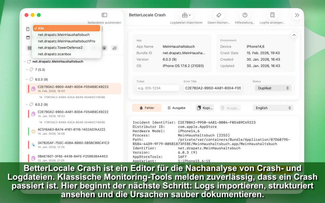325x203 pixels.
Task: Switch to the Ausgabe view
Action: tap(176, 108)
